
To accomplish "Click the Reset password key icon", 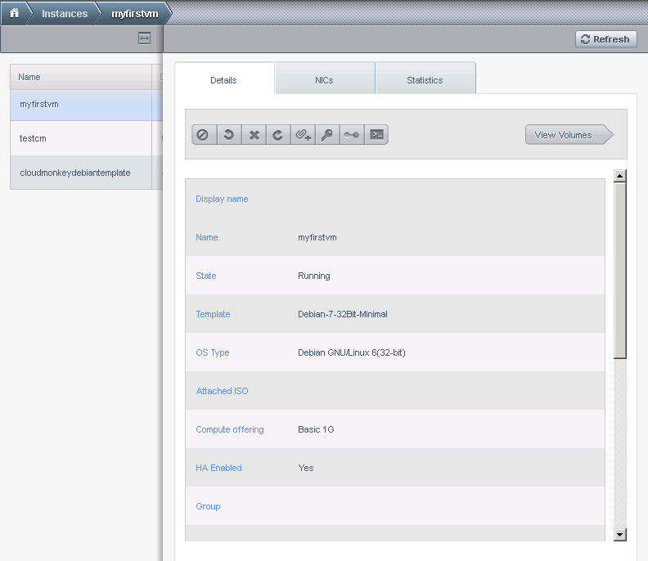I will point(327,135).
